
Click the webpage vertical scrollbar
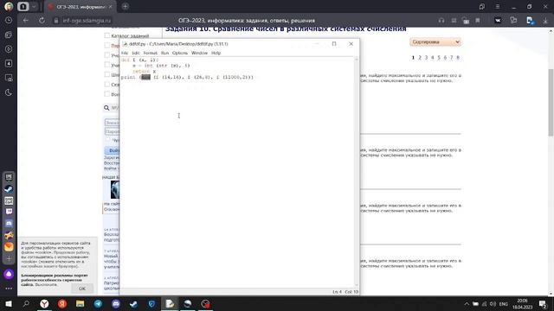551,102
